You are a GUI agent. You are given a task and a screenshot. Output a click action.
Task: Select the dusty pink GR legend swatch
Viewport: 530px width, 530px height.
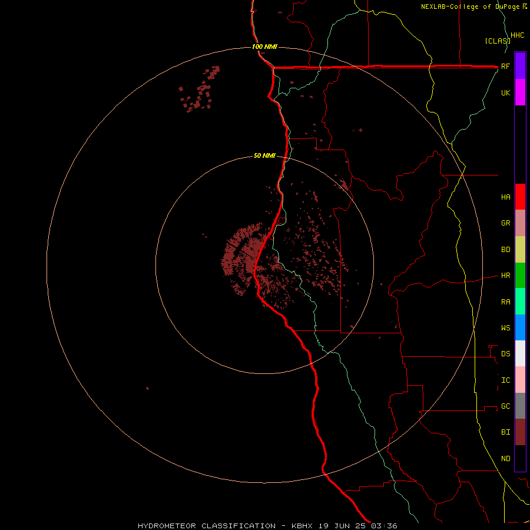click(x=520, y=223)
